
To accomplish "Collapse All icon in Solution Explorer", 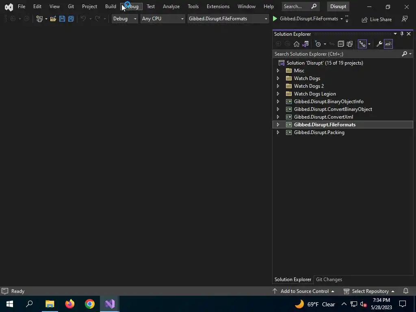I will click(x=341, y=44).
